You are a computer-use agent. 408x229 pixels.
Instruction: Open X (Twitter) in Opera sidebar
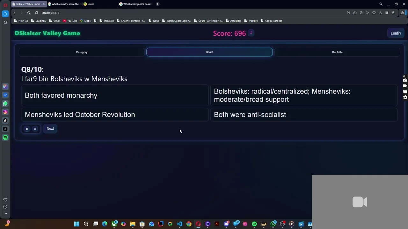[5, 129]
